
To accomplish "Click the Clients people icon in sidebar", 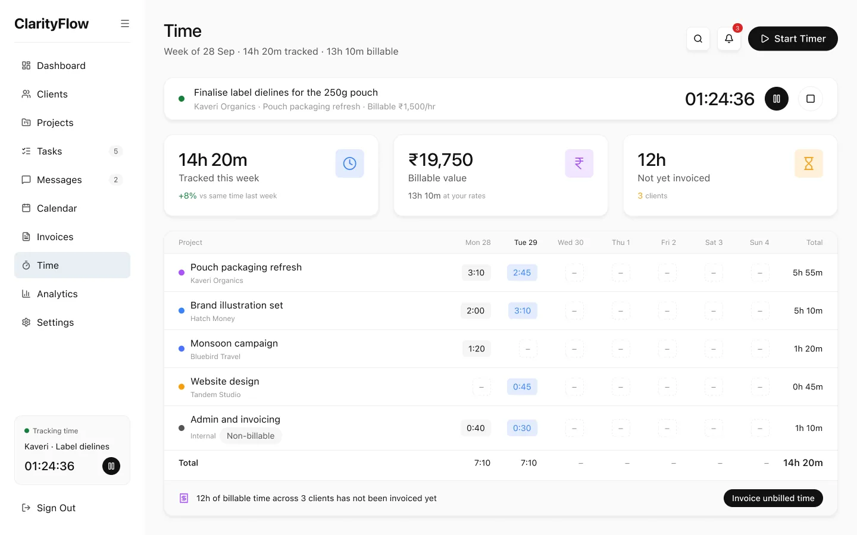I will point(26,94).
